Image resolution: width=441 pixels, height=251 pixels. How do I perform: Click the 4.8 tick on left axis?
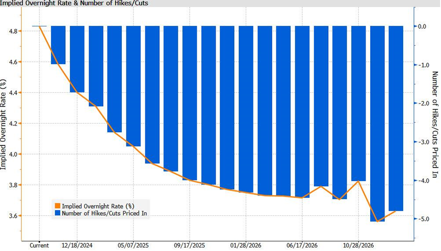tap(12, 31)
